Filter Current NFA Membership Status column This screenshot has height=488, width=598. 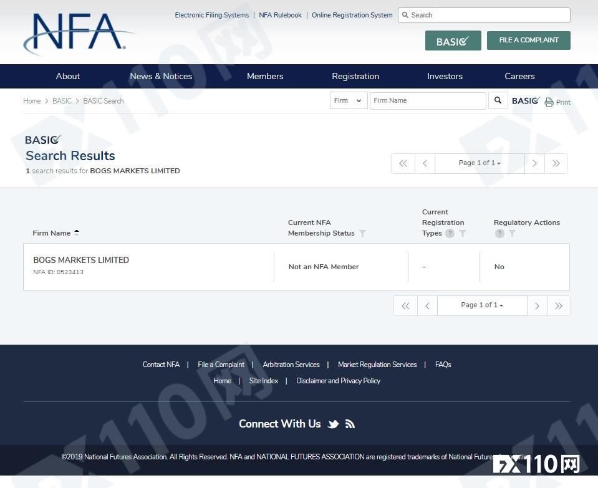tap(362, 233)
